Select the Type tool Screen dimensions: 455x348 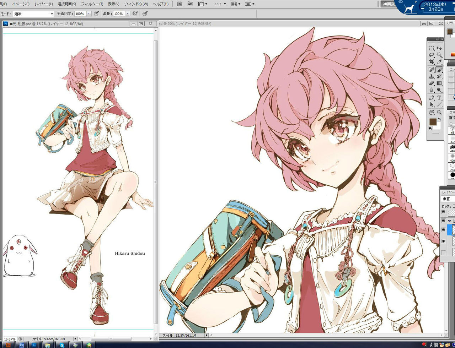(x=439, y=98)
